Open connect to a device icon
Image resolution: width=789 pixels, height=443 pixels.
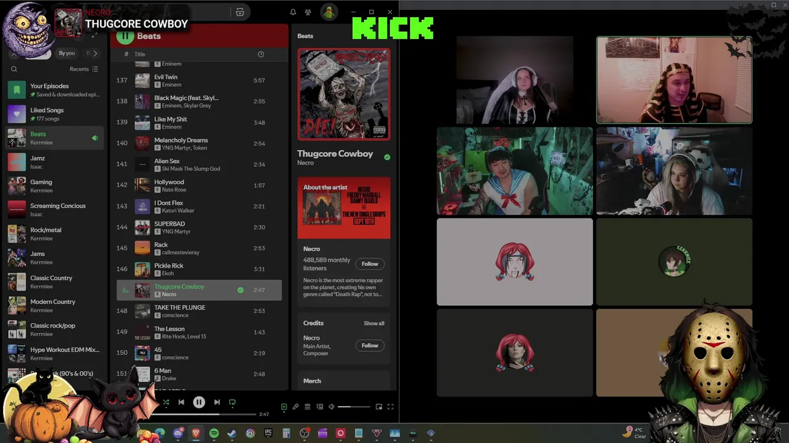click(319, 407)
